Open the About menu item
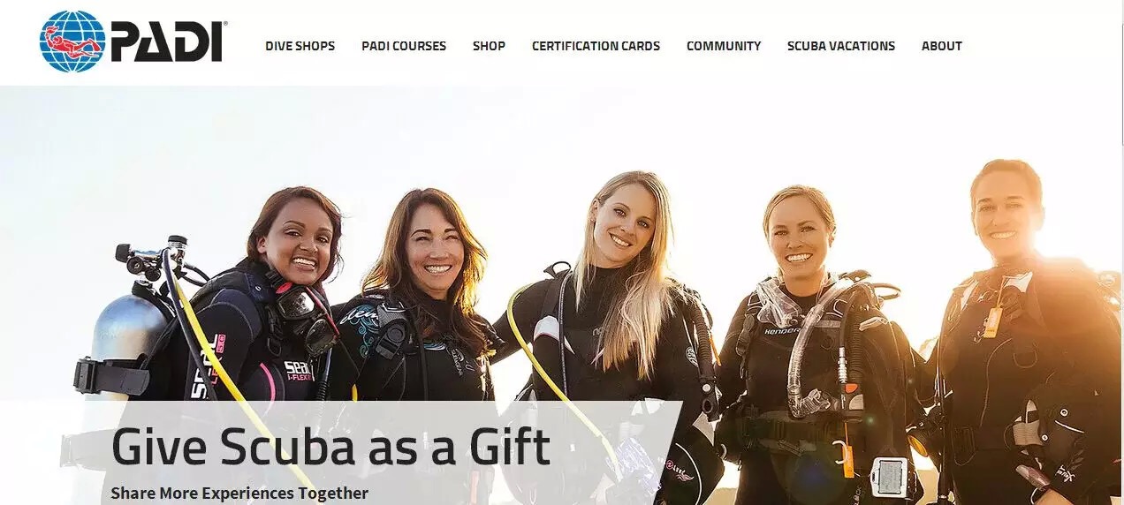Viewport: 1124px width, 505px height. click(x=942, y=46)
